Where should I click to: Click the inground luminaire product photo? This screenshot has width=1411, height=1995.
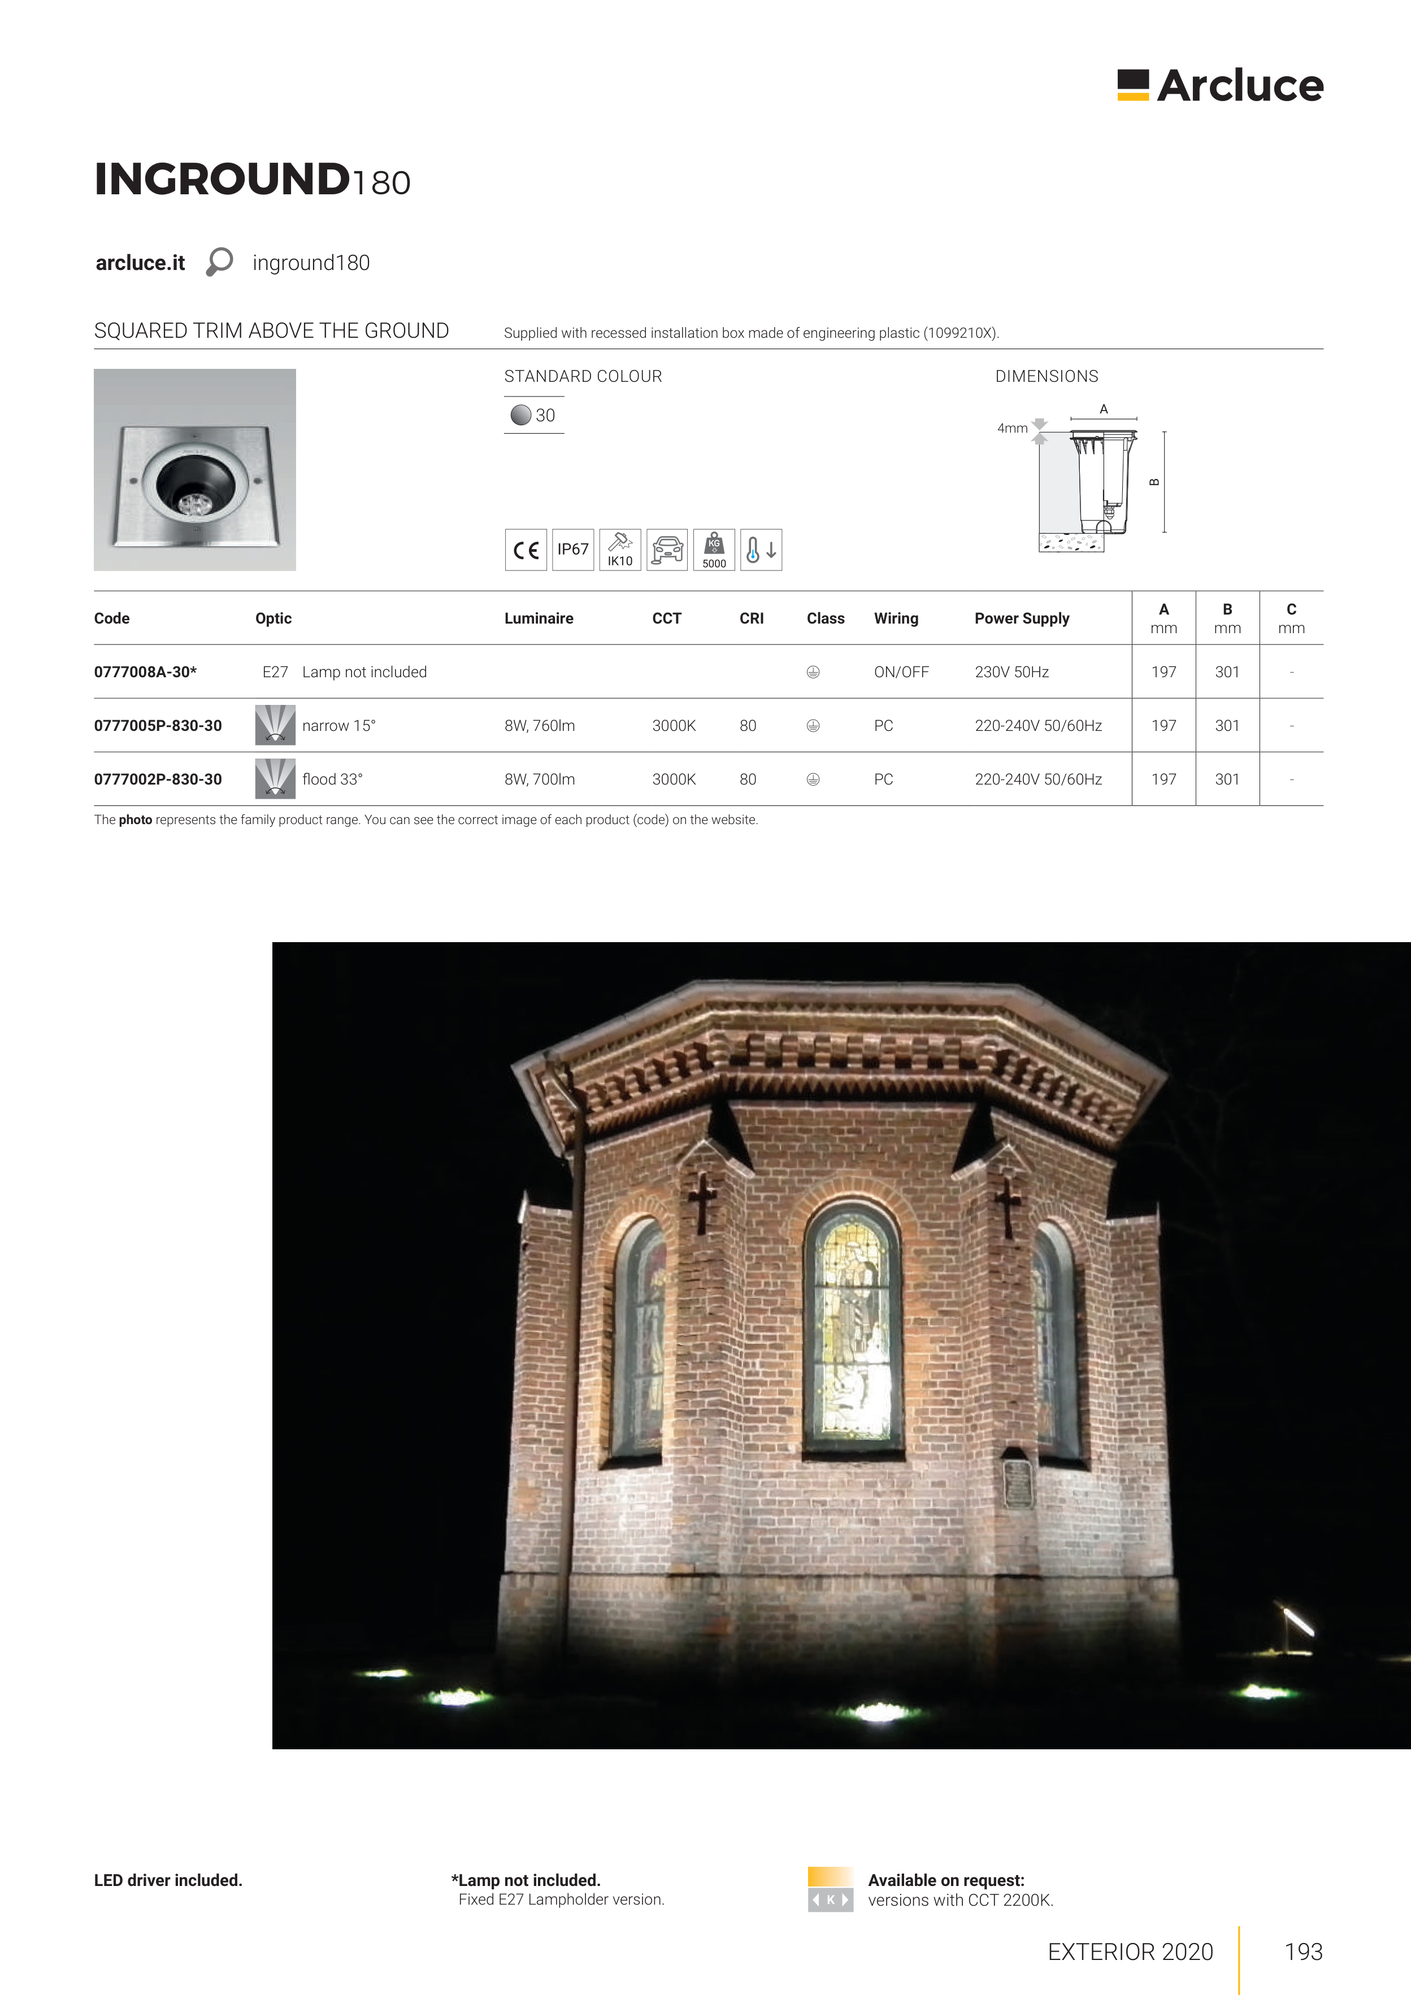(x=195, y=470)
